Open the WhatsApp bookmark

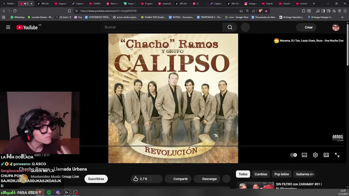pyautogui.click(x=17, y=17)
